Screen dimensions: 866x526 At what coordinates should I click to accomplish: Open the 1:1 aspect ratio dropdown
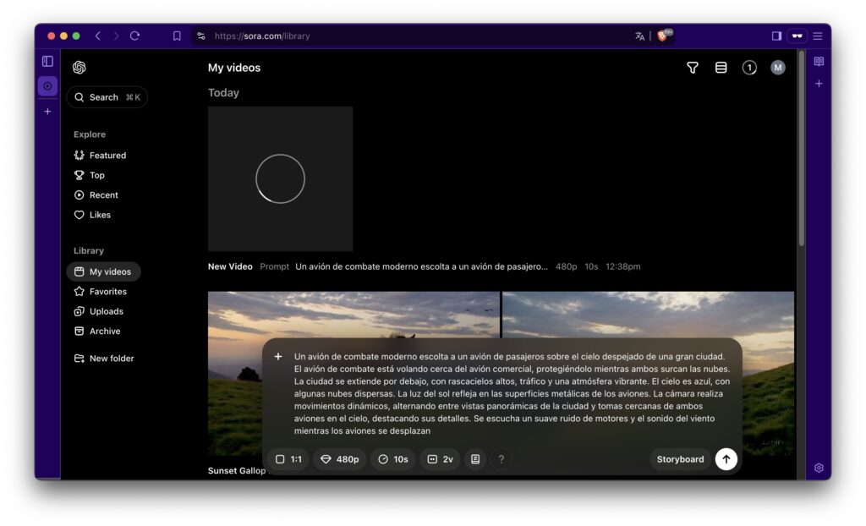[x=288, y=459]
